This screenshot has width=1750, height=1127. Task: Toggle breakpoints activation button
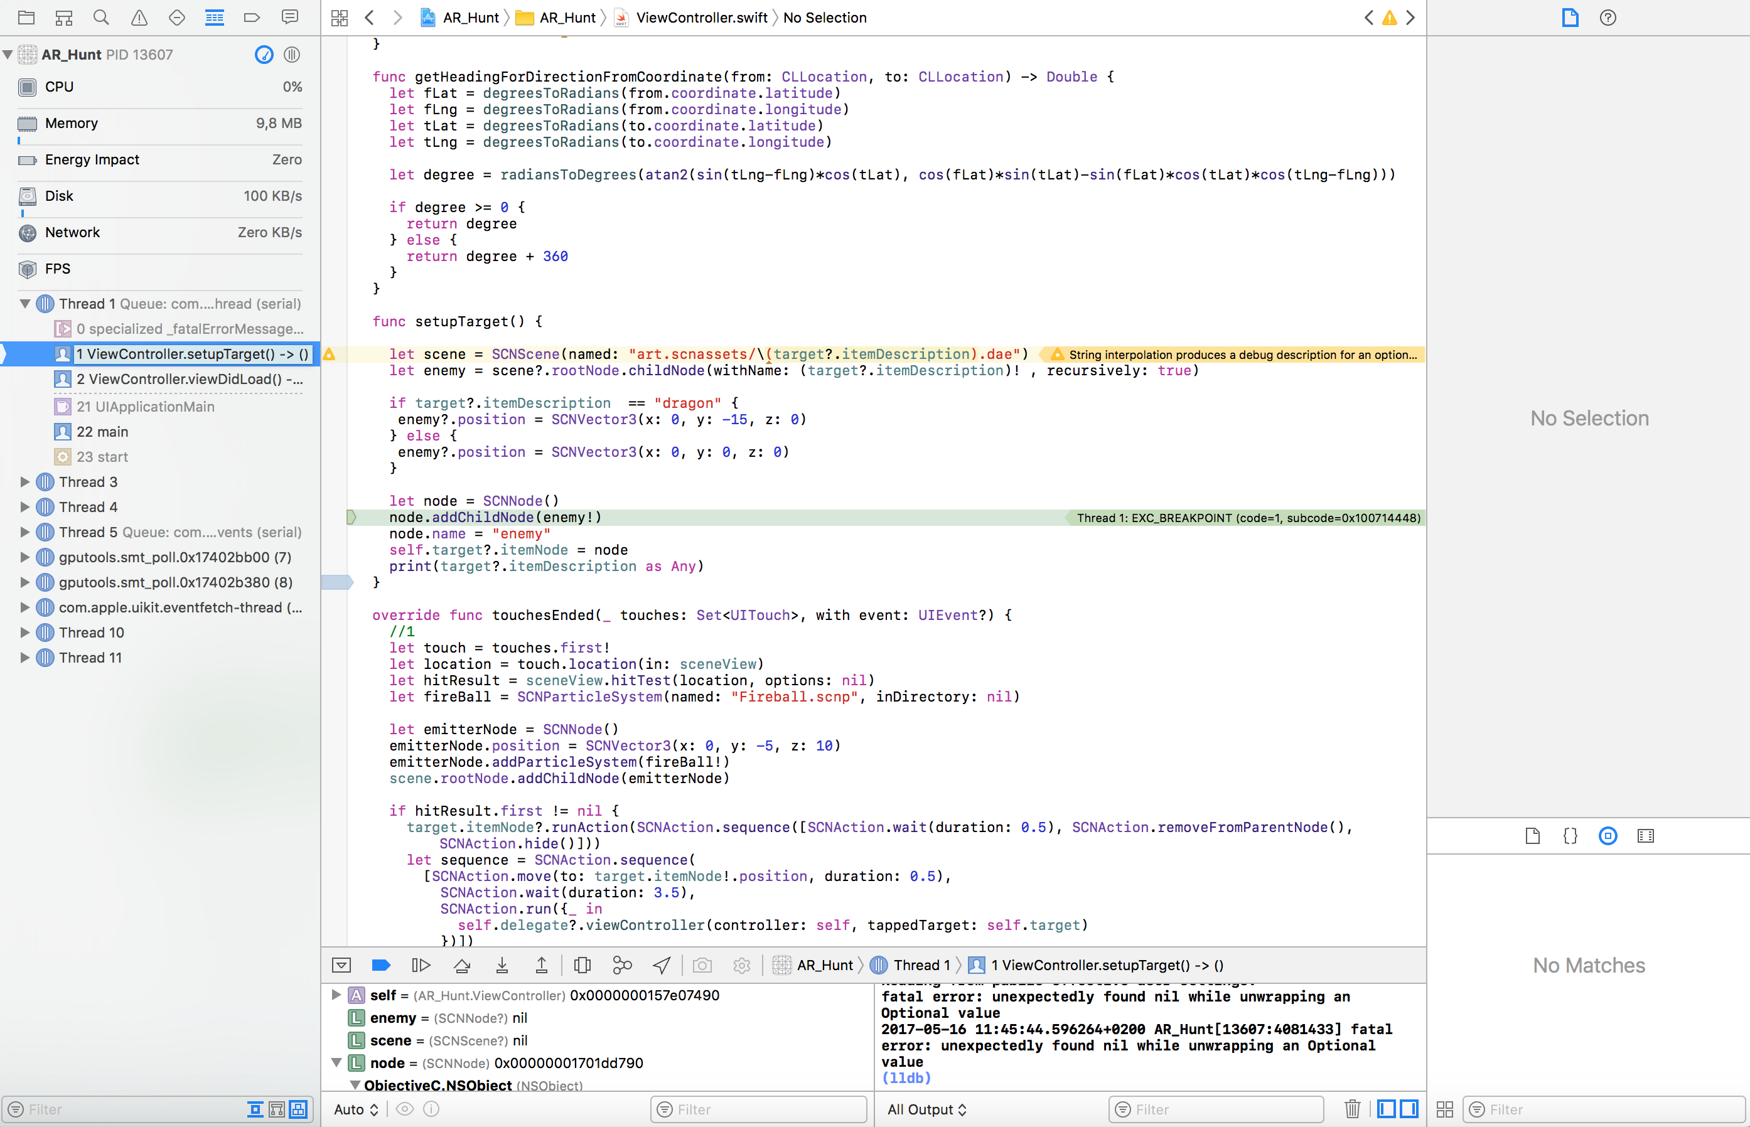(x=380, y=965)
